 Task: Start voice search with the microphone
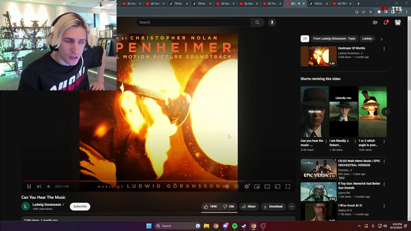272,22
